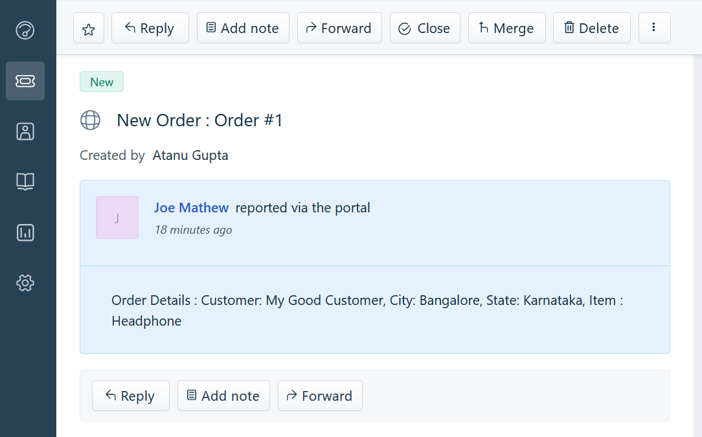Image resolution: width=702 pixels, height=437 pixels.
Task: Merge this ticket using Merge button
Action: 507,28
